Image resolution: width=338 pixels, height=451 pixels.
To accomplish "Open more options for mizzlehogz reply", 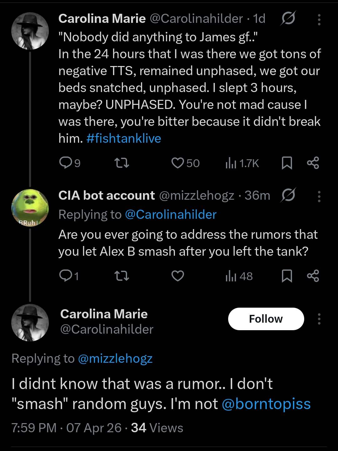I will (x=319, y=196).
